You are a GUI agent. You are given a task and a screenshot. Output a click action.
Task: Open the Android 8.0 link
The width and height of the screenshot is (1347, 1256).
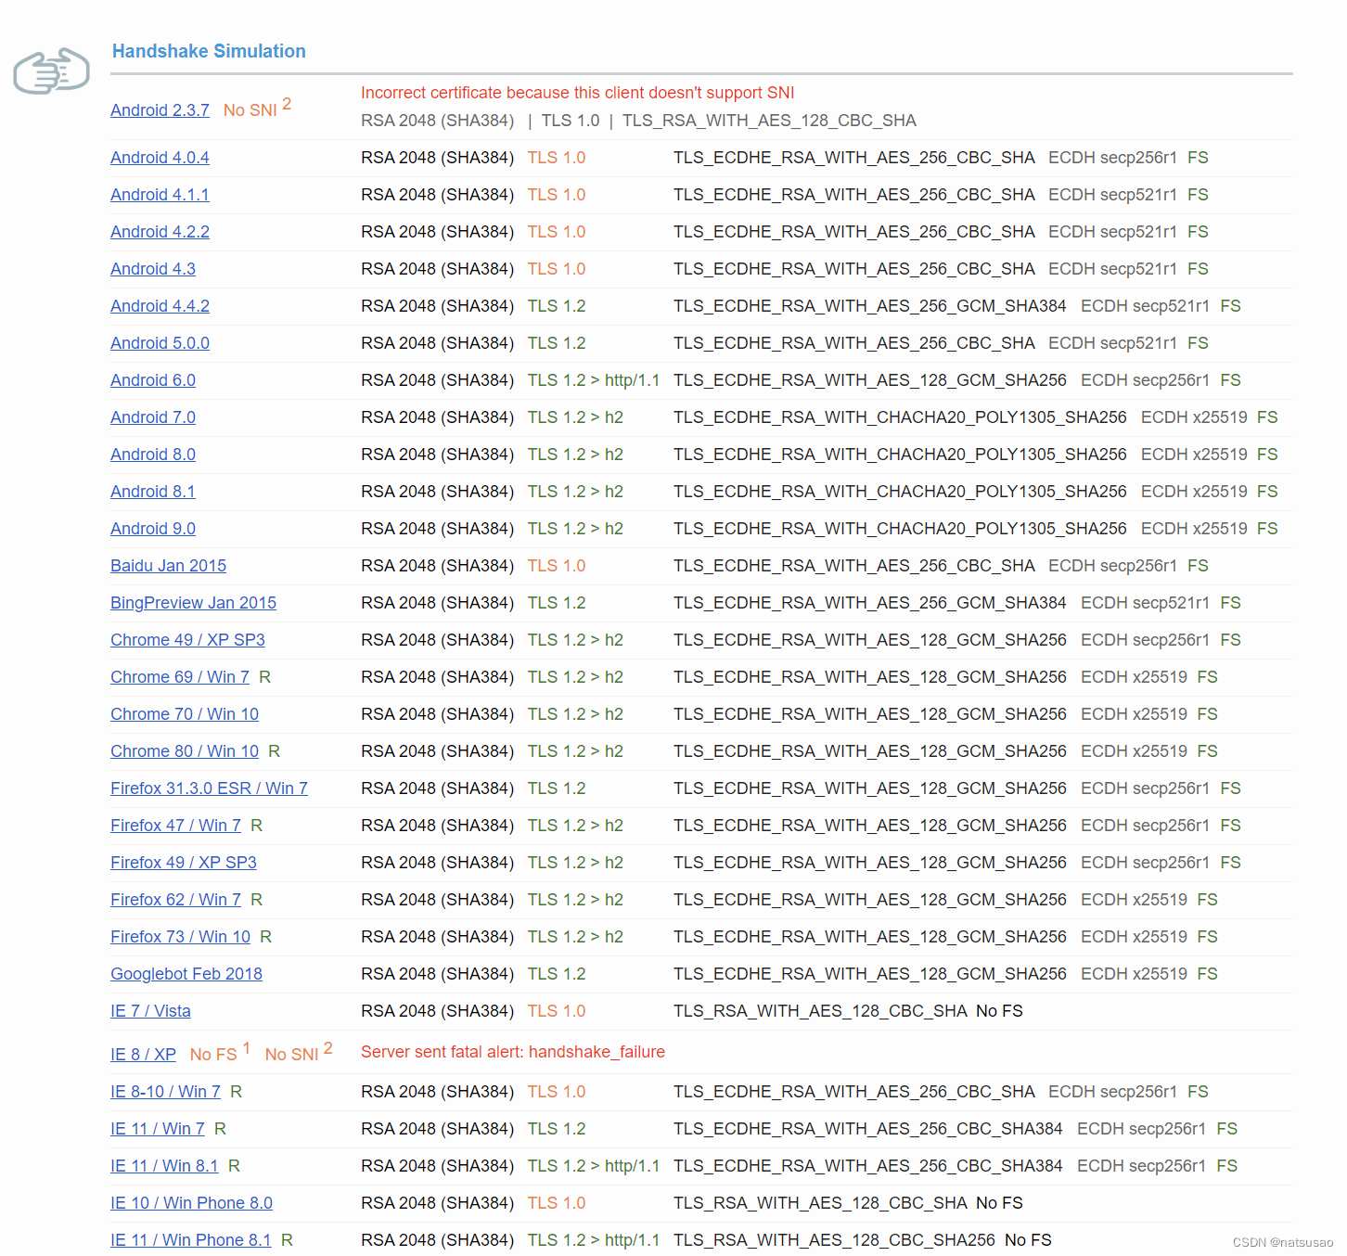[x=153, y=455]
